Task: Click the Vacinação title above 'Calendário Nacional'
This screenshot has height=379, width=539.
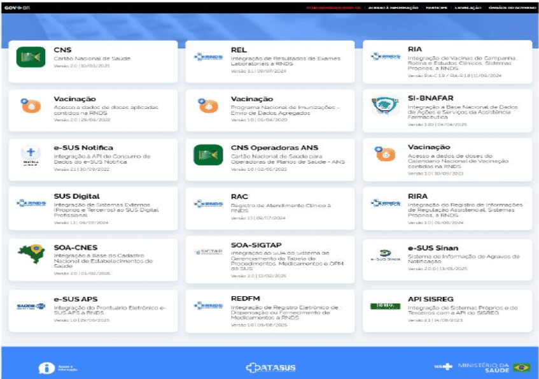Action: point(429,147)
